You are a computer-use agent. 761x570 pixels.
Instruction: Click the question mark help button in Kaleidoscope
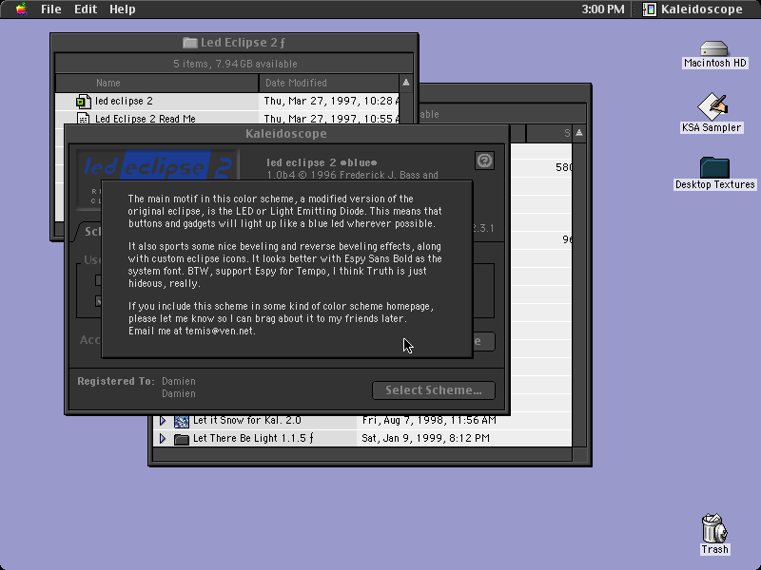(x=484, y=161)
